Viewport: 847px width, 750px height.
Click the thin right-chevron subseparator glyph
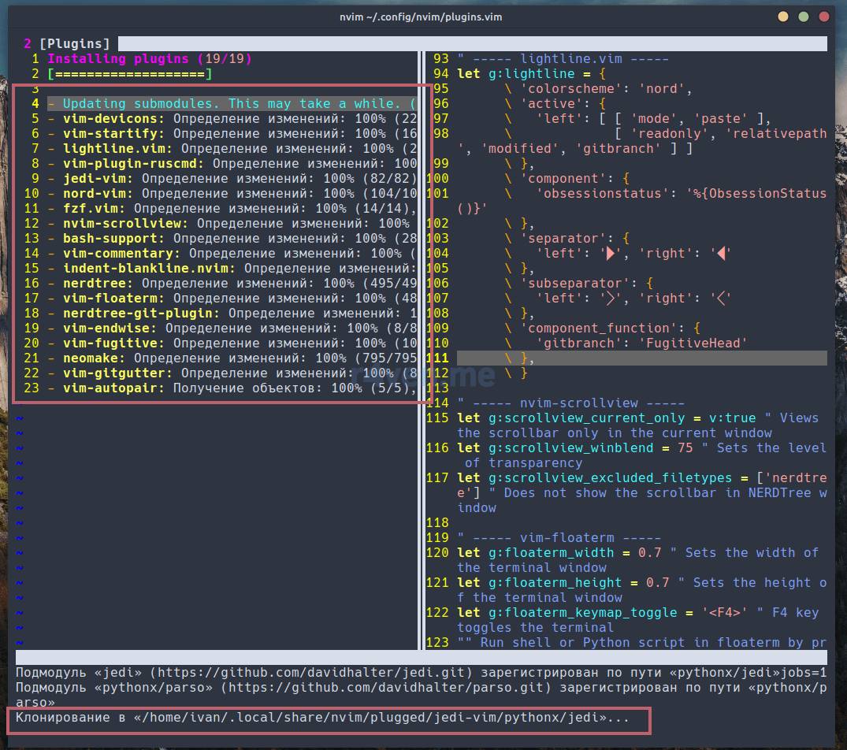pyautogui.click(x=608, y=299)
